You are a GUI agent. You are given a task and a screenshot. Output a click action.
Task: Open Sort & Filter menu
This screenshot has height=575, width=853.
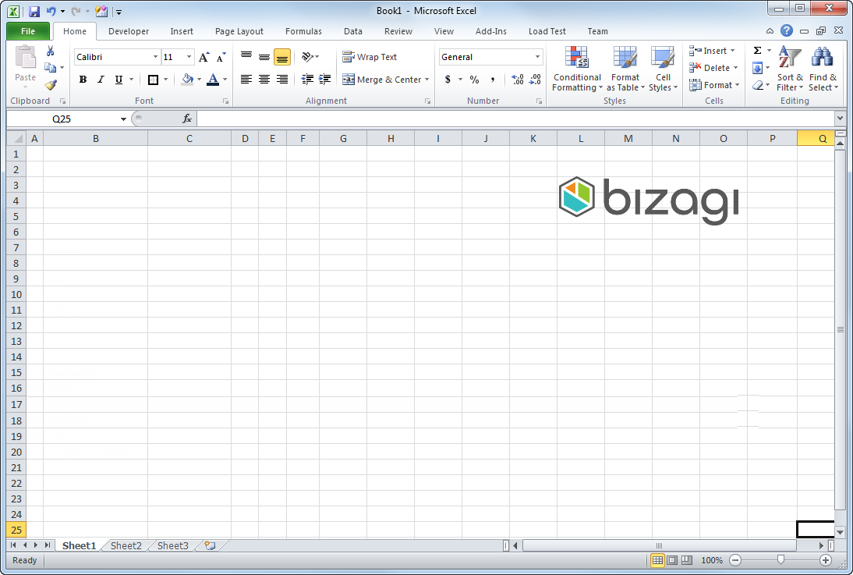pos(789,69)
